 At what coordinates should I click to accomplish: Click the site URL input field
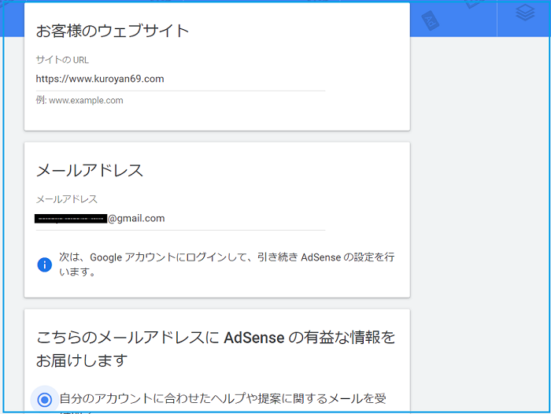point(180,79)
